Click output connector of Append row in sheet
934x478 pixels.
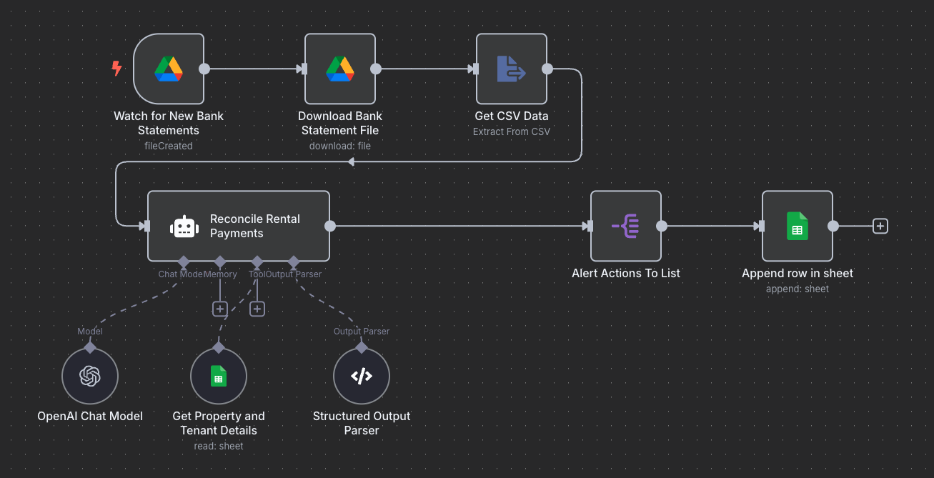click(833, 226)
